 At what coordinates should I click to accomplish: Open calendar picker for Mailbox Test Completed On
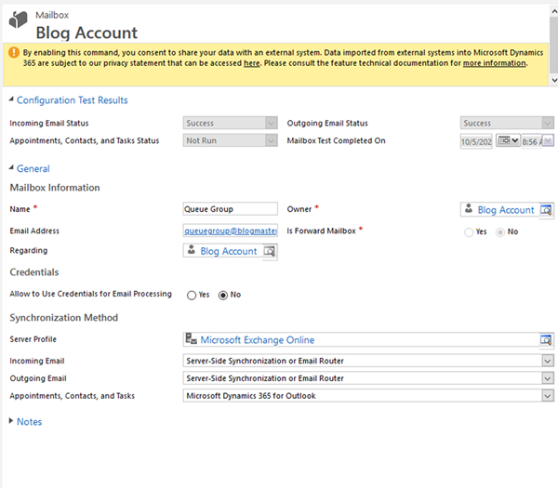pos(508,140)
